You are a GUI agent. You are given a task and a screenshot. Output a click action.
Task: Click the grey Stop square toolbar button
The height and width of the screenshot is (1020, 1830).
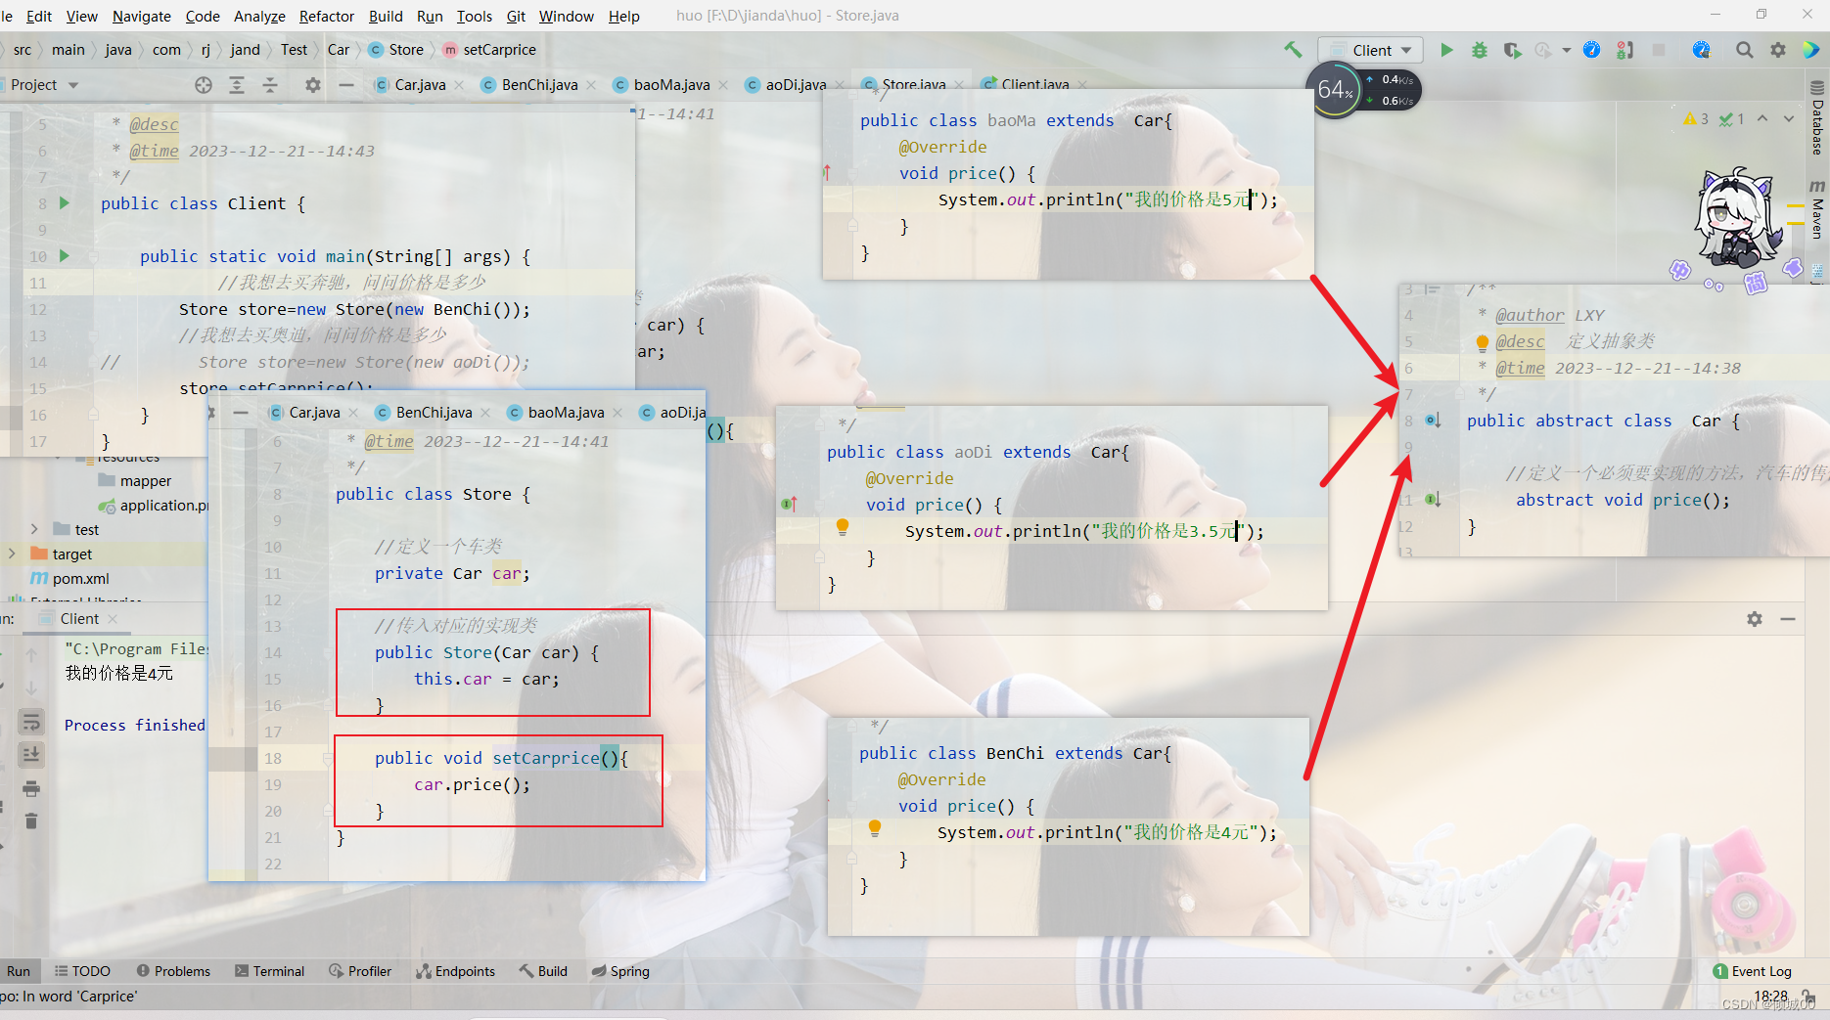coord(1659,50)
